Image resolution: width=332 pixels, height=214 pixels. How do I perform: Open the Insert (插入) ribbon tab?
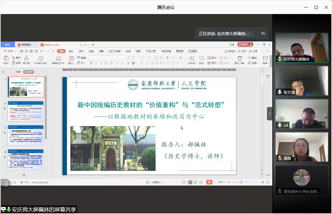point(71,51)
